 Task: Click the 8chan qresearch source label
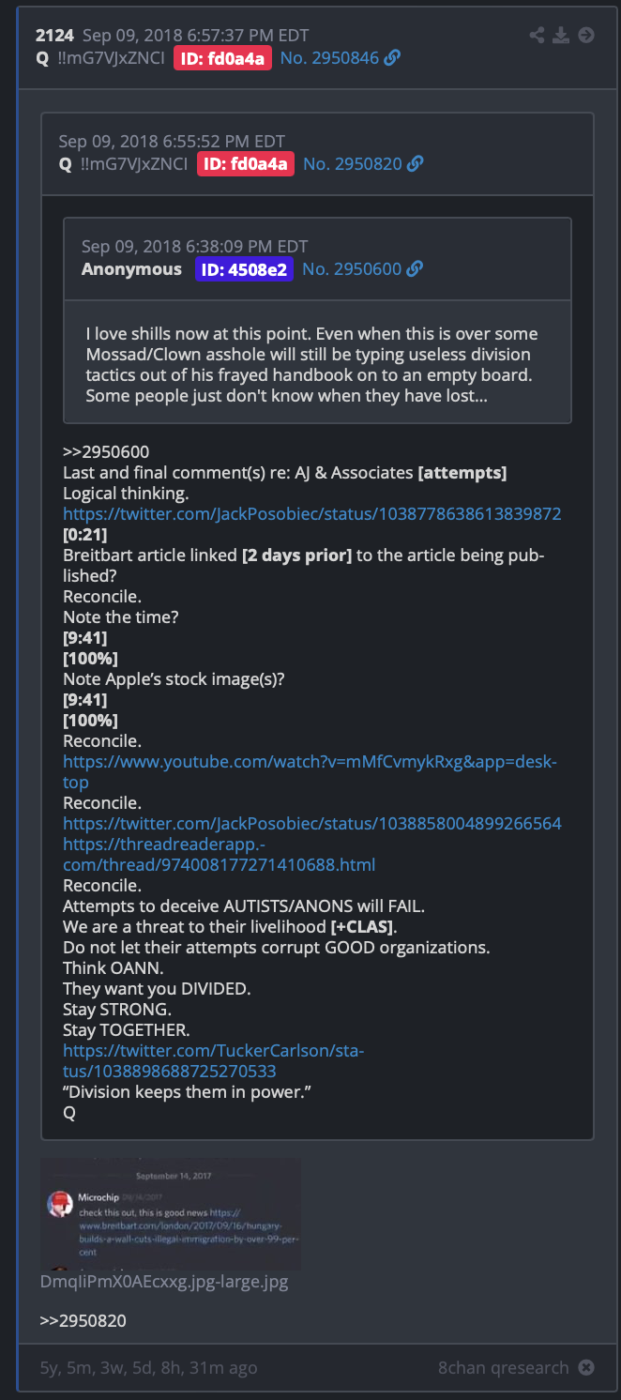click(x=504, y=1367)
